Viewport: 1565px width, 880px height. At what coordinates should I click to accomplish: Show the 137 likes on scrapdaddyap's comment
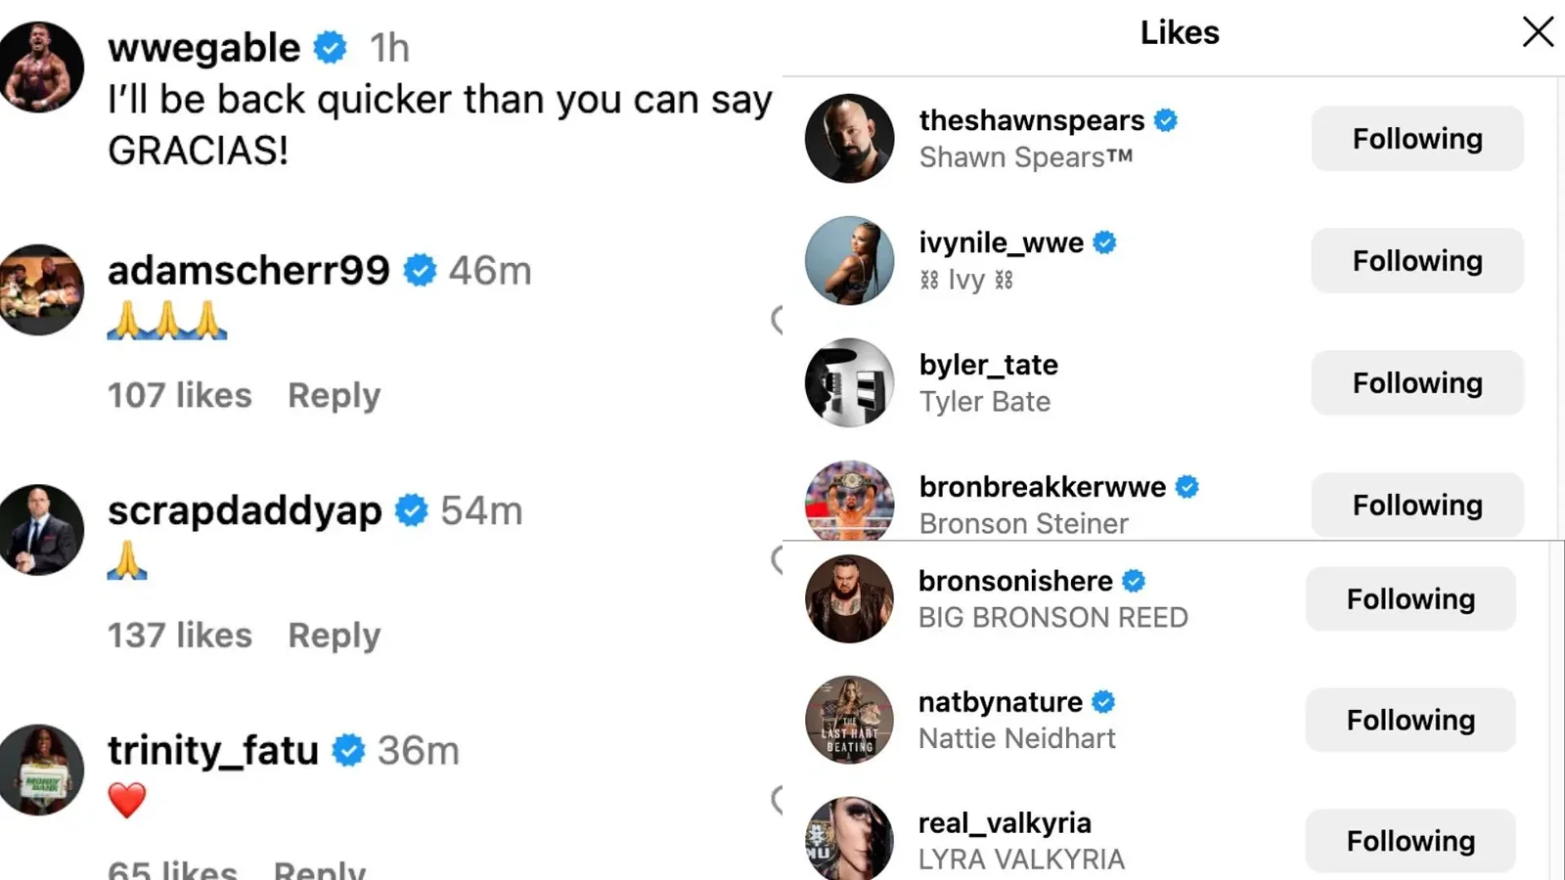click(x=179, y=636)
